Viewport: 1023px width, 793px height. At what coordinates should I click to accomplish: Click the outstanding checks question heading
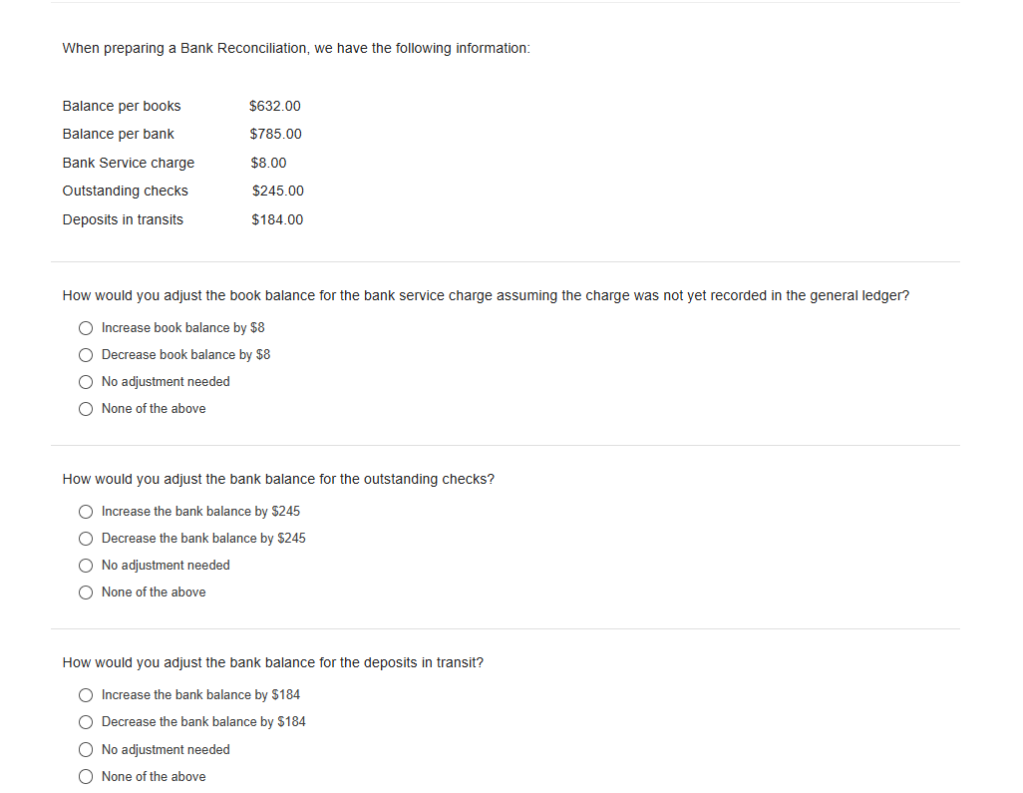278,479
